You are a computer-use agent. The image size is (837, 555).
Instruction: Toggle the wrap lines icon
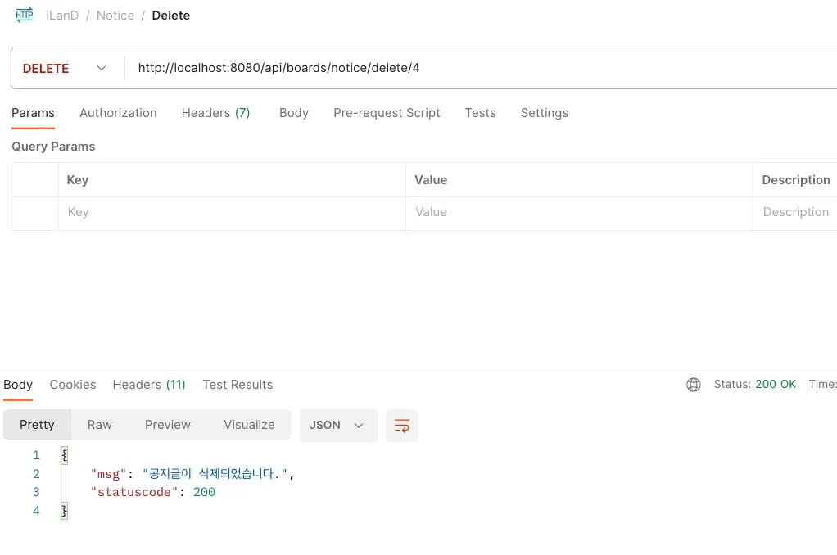(402, 426)
